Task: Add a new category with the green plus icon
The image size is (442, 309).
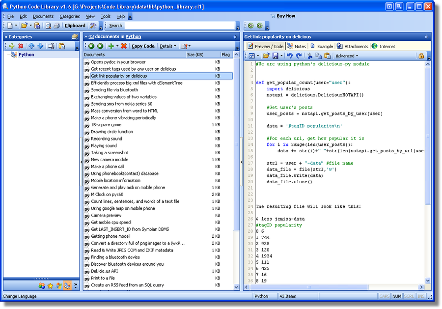Action: pos(11,46)
